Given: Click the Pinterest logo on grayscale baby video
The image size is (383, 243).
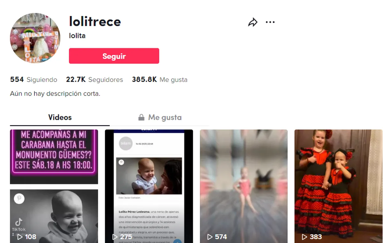Looking at the screenshot, I should (x=19, y=199).
